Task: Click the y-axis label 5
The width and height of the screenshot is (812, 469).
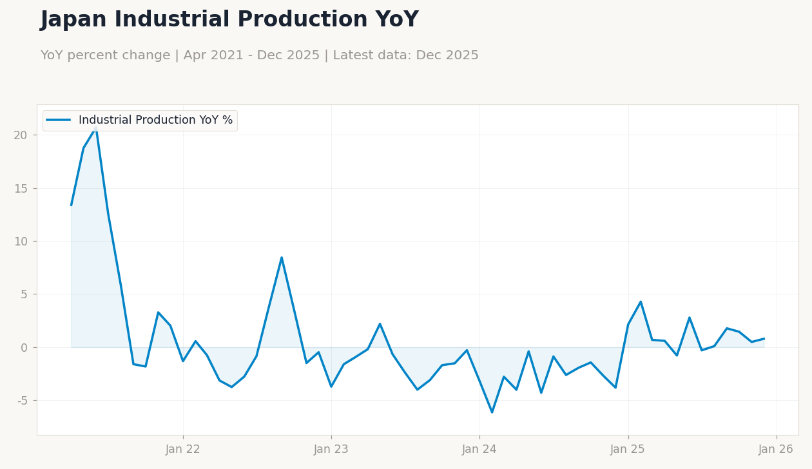Action: point(24,294)
